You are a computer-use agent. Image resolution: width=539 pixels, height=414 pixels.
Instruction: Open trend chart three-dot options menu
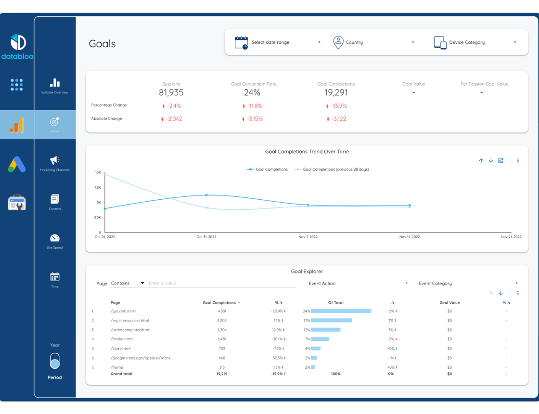click(518, 161)
